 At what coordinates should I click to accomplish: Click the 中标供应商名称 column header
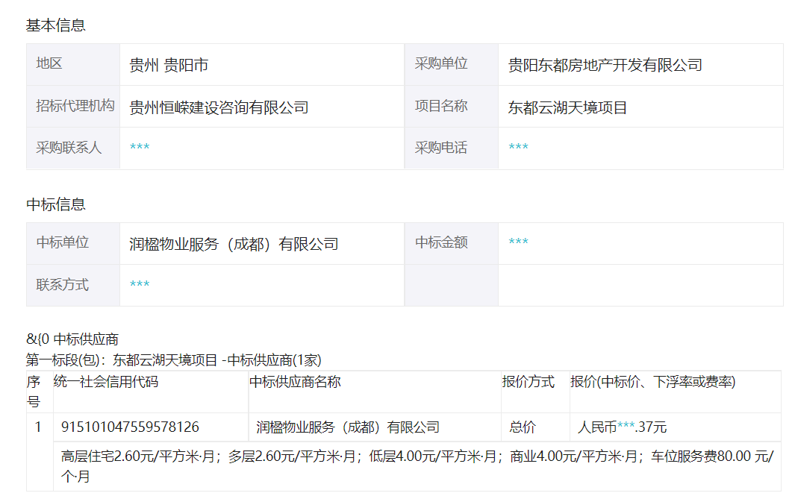(x=295, y=381)
